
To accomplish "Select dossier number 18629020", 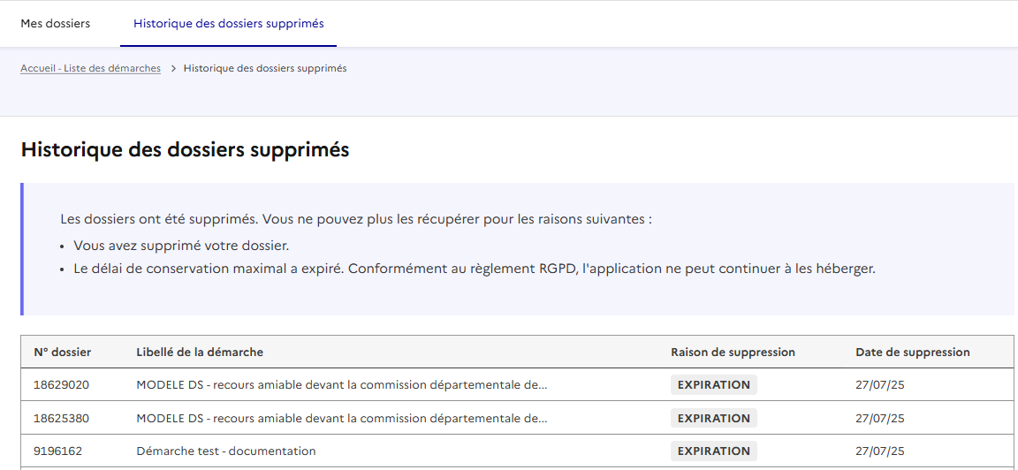I will (x=62, y=385).
